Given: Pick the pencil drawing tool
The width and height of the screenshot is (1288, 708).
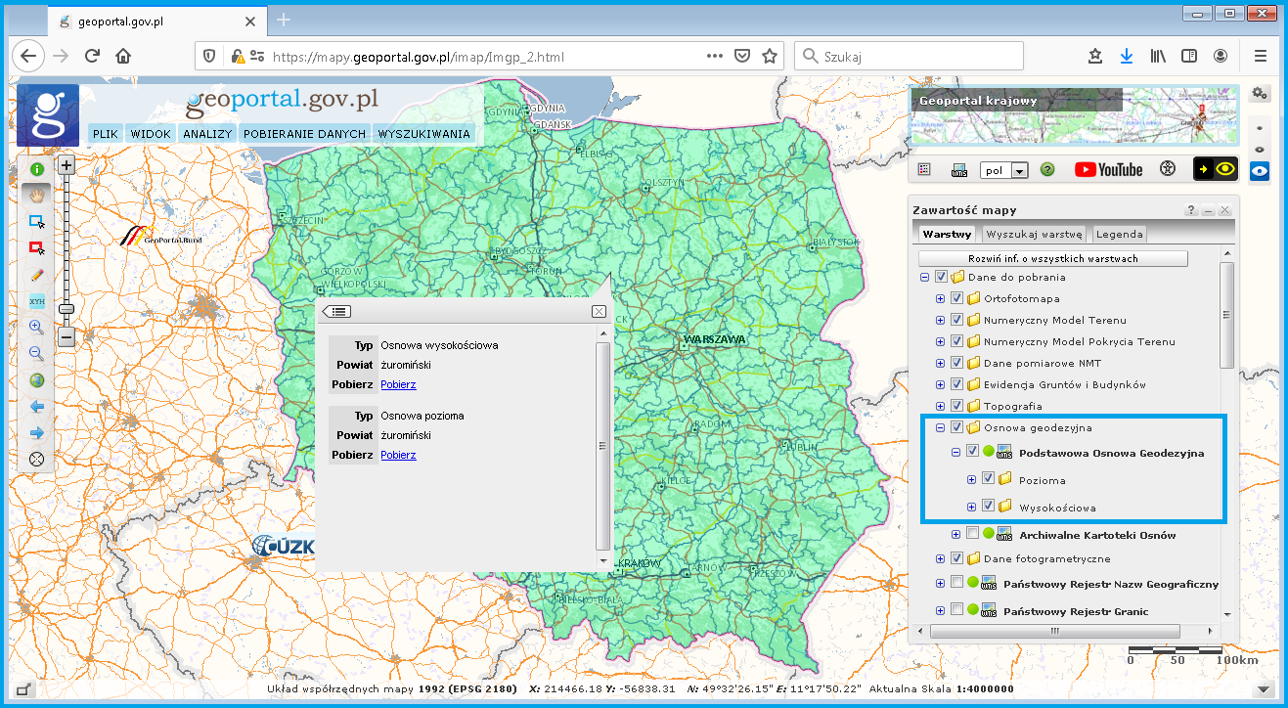Looking at the screenshot, I should click(x=37, y=275).
